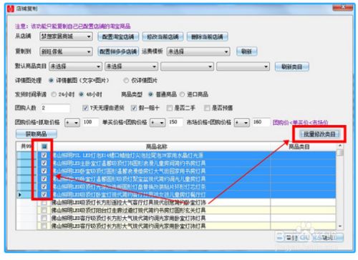This screenshot has height=260, width=358.
Task: Open the first 默认商品类目 dropdown
Action: pos(75,66)
